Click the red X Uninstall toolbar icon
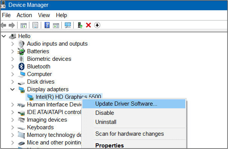 pos(88,25)
